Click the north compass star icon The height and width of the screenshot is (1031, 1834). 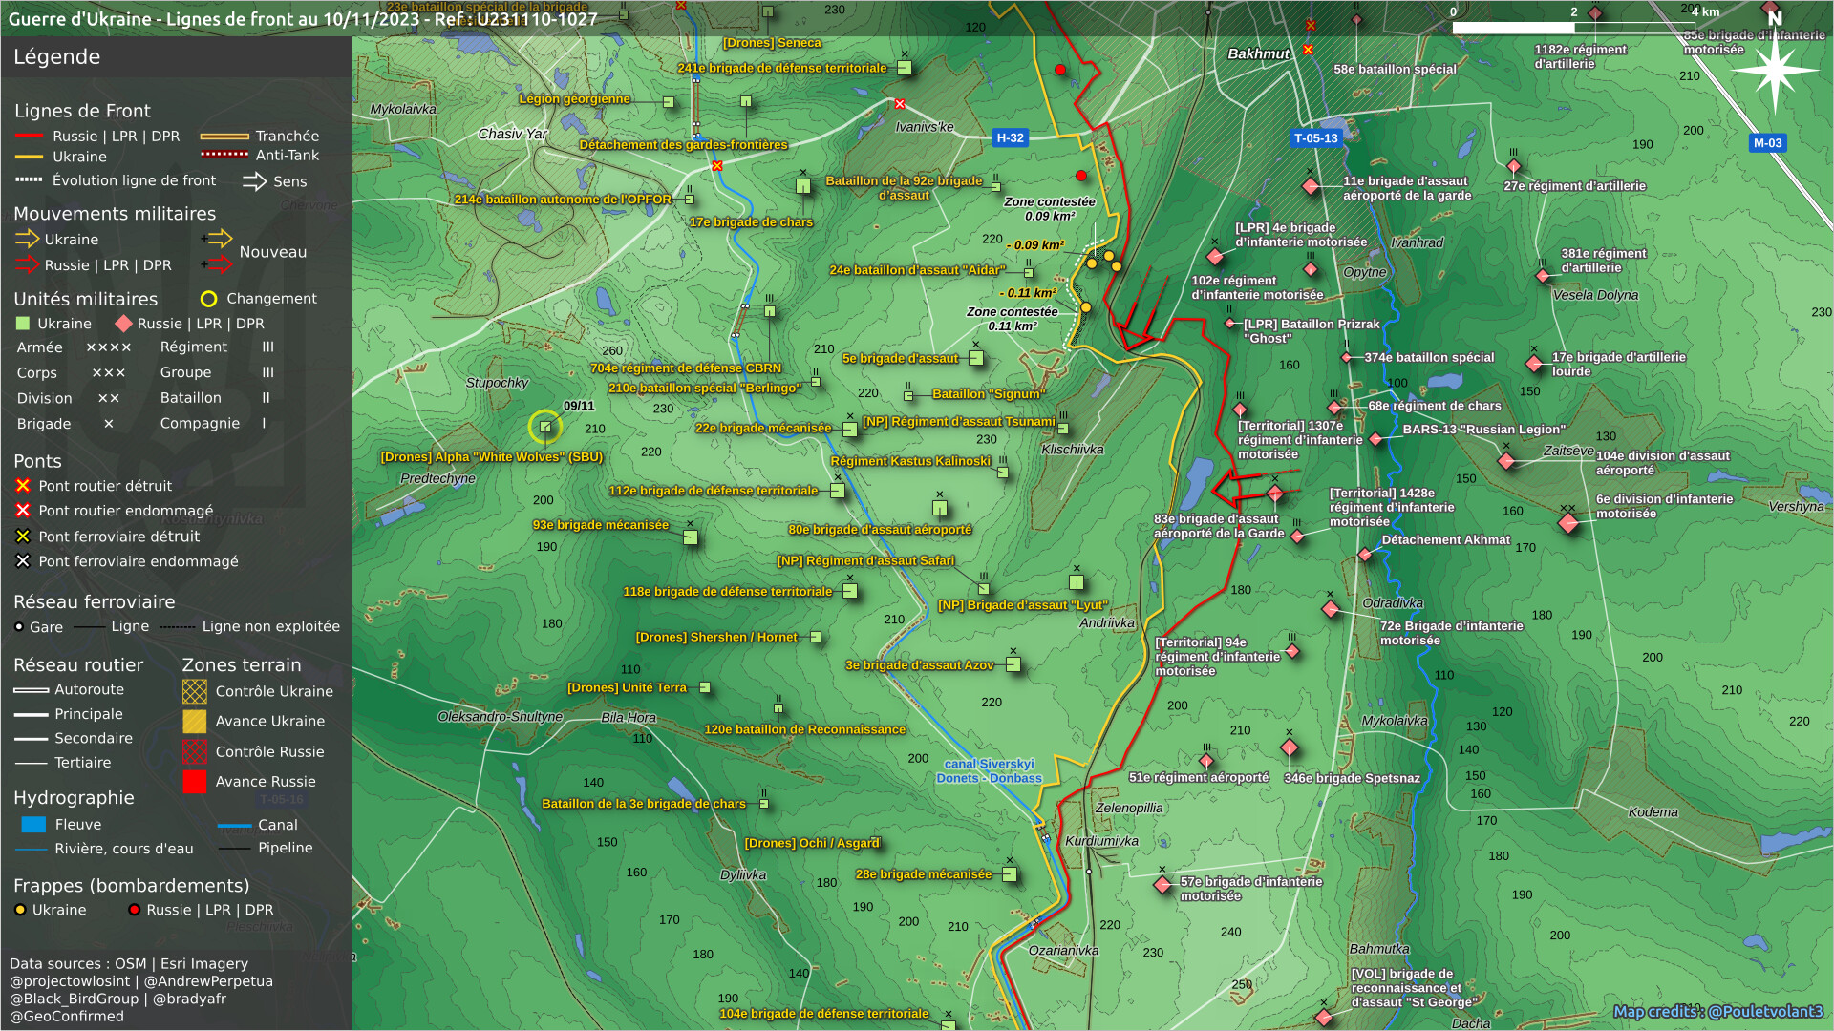coord(1774,71)
